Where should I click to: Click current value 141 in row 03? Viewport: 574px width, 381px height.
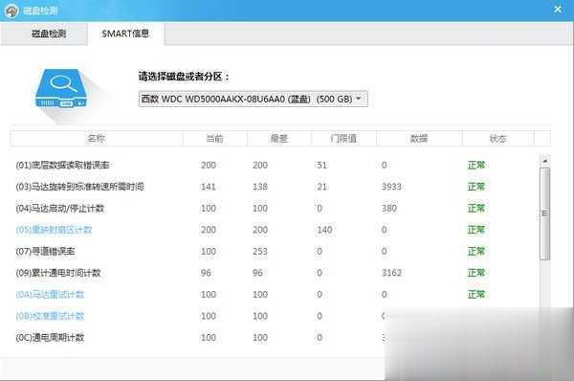click(x=209, y=187)
